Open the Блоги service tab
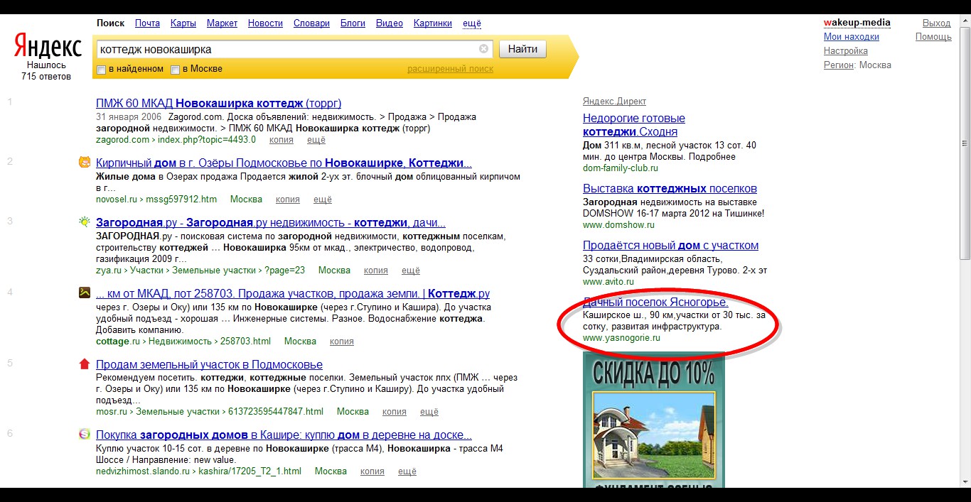This screenshot has width=971, height=502. 353,23
